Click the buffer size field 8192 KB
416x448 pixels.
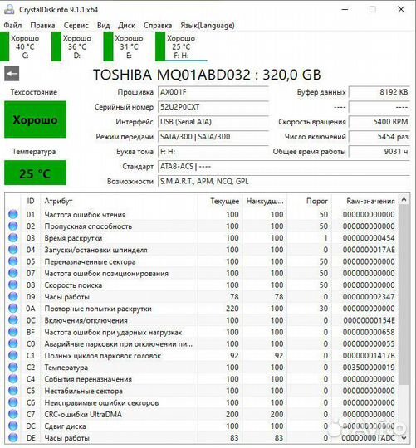379,92
